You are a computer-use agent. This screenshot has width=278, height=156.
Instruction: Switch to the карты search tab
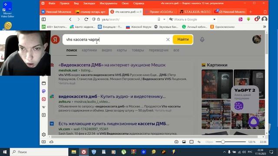coord(122,50)
